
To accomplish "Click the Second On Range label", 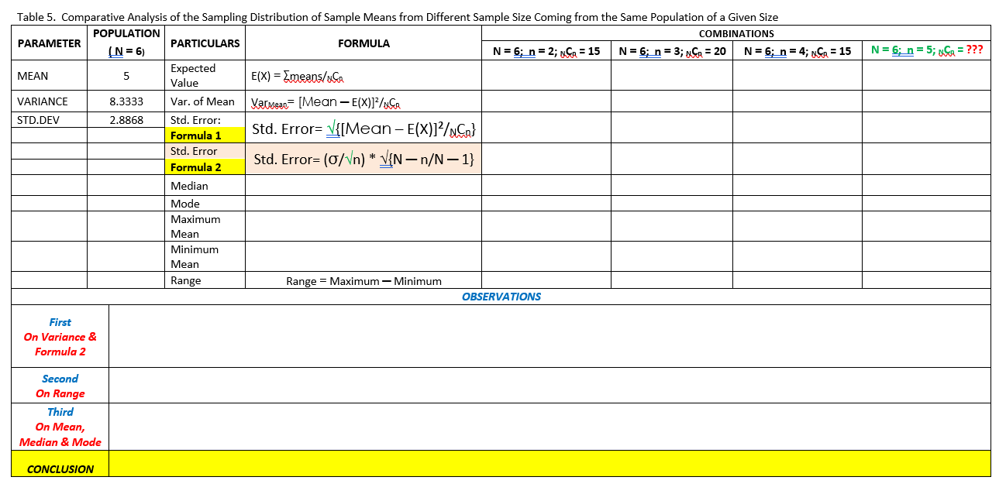I will pyautogui.click(x=60, y=386).
